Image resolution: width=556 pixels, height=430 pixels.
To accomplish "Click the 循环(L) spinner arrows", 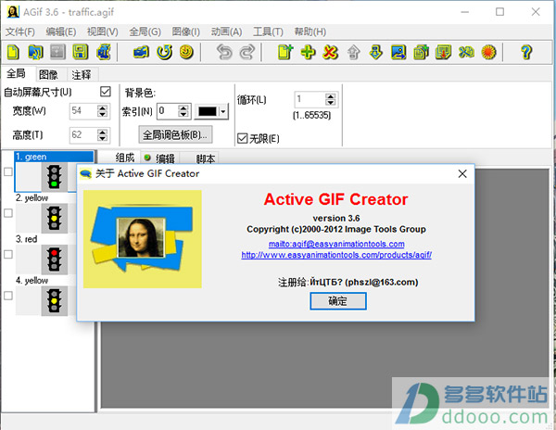I will pyautogui.click(x=330, y=99).
